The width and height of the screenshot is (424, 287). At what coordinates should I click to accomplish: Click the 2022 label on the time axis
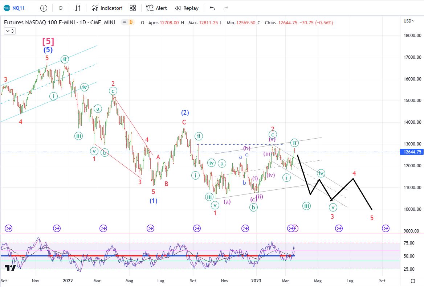[x=68, y=280]
